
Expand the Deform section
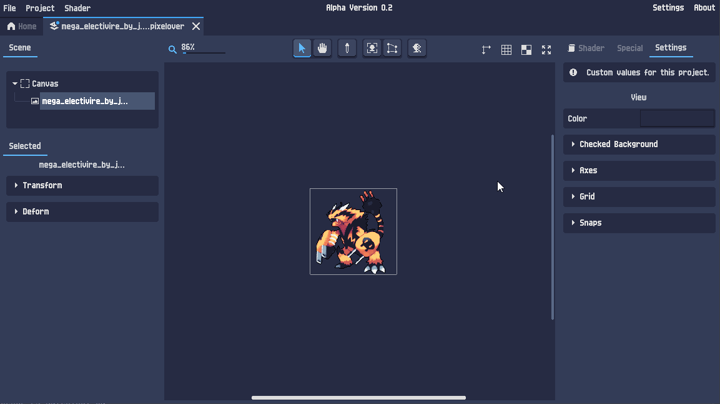pyautogui.click(x=82, y=212)
